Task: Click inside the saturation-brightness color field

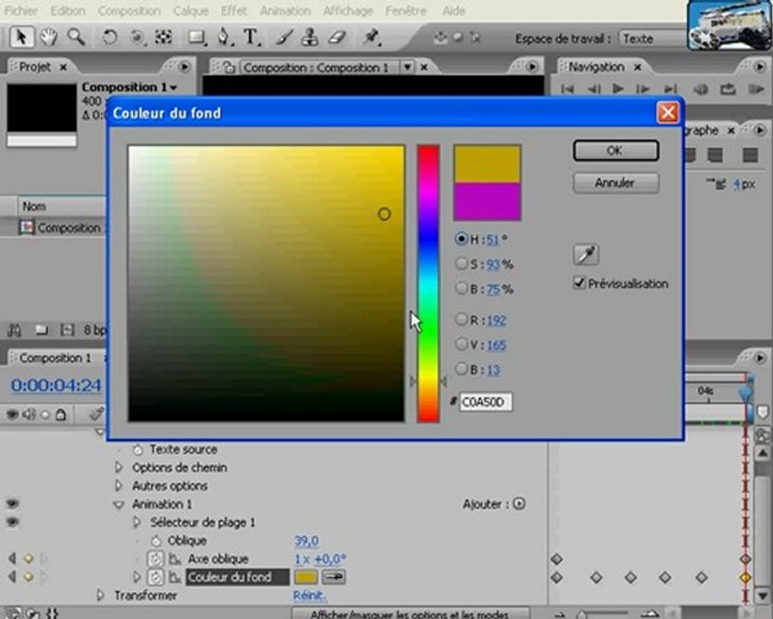Action: (266, 284)
